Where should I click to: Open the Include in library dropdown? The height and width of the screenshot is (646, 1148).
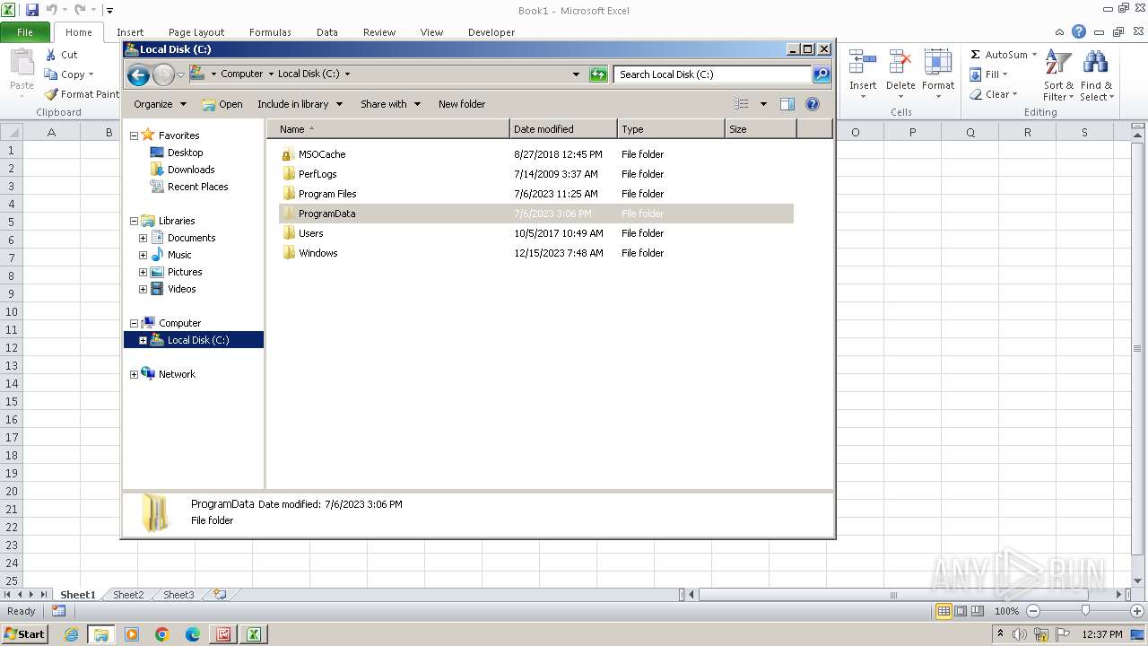point(300,104)
